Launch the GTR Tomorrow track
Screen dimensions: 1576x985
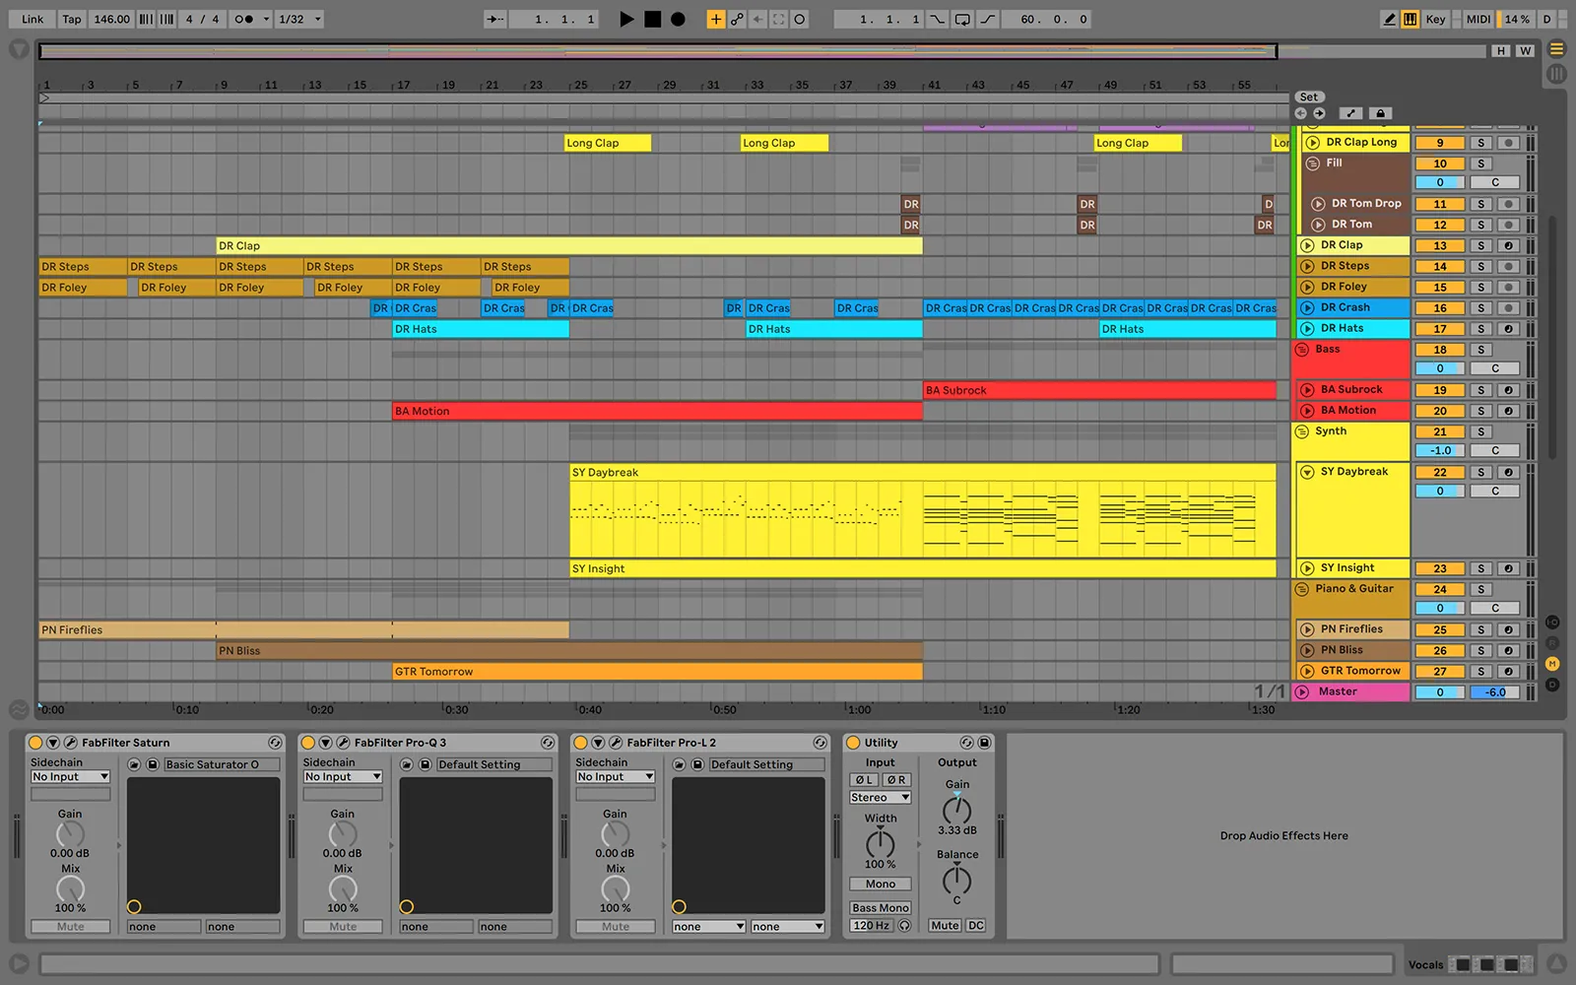point(1307,671)
